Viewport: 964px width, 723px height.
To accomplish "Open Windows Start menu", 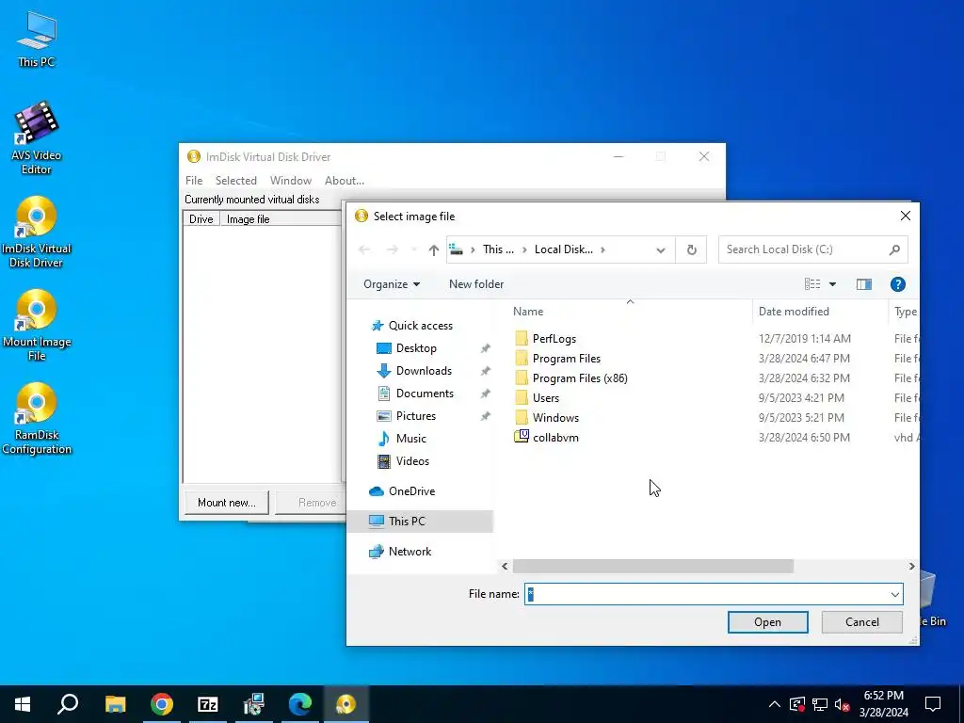I will [x=23, y=704].
